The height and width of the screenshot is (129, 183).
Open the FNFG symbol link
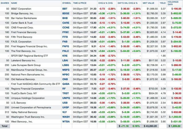pyautogui.click(x=65, y=47)
